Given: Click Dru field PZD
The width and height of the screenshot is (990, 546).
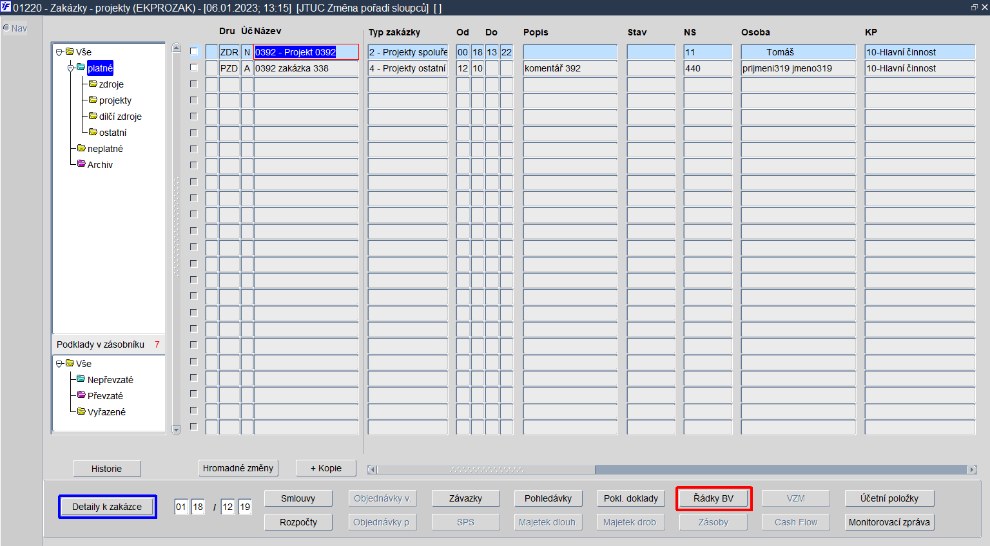Looking at the screenshot, I should [x=229, y=68].
